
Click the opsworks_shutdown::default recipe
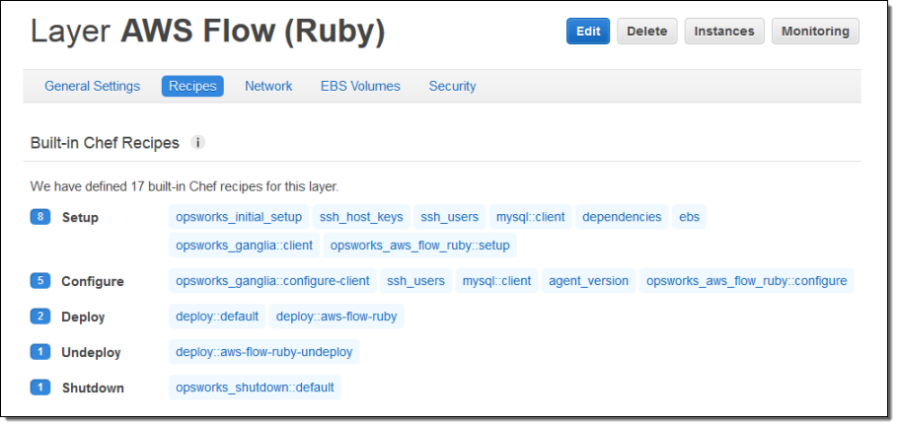pos(255,388)
